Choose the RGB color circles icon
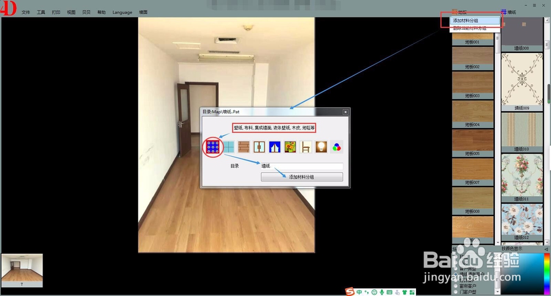Viewport: 551px width, 296px height. (x=337, y=147)
